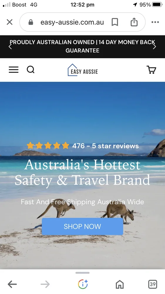165x294 pixels.
Task: Go to Easy Aussie logo homepage
Action: click(82, 70)
